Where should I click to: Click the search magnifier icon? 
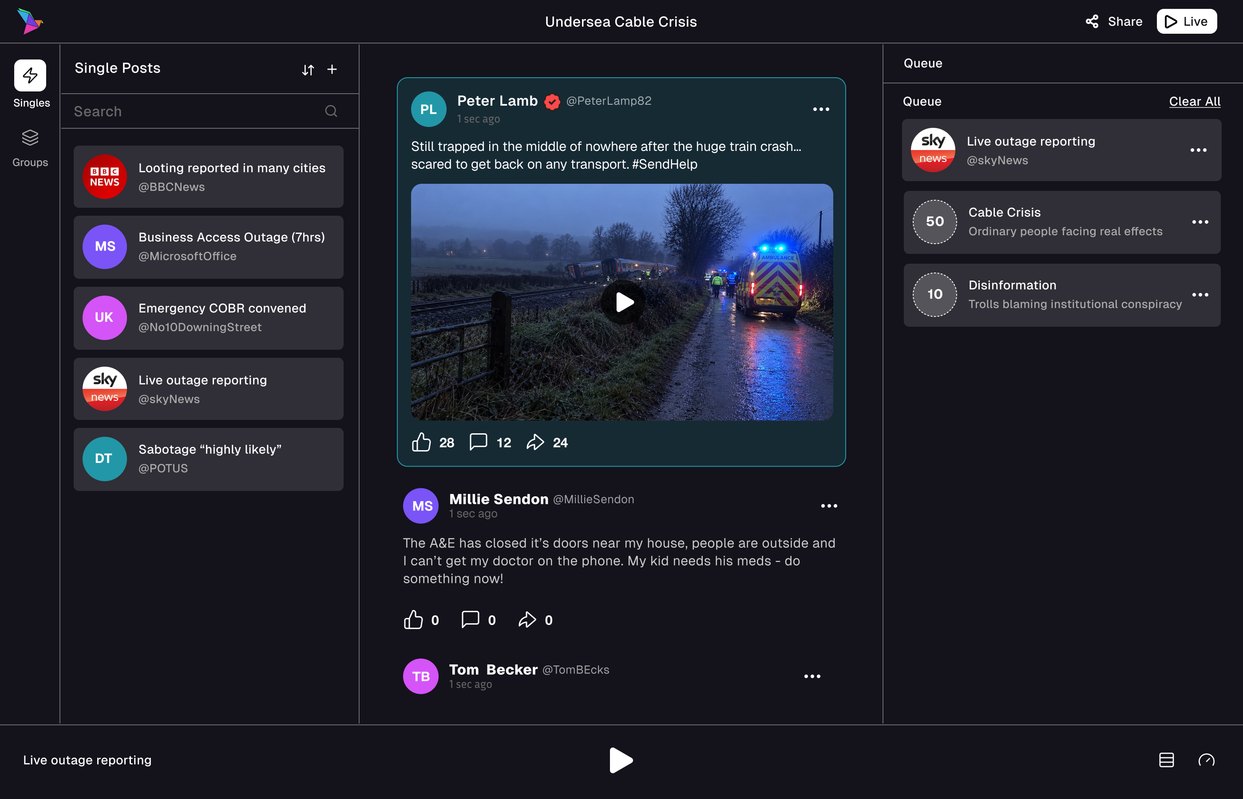(x=331, y=111)
